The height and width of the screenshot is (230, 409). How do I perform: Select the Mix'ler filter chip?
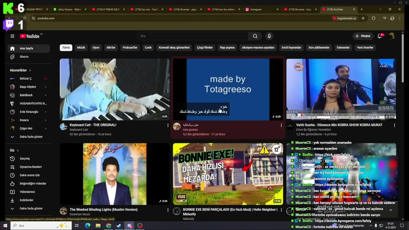click(111, 48)
